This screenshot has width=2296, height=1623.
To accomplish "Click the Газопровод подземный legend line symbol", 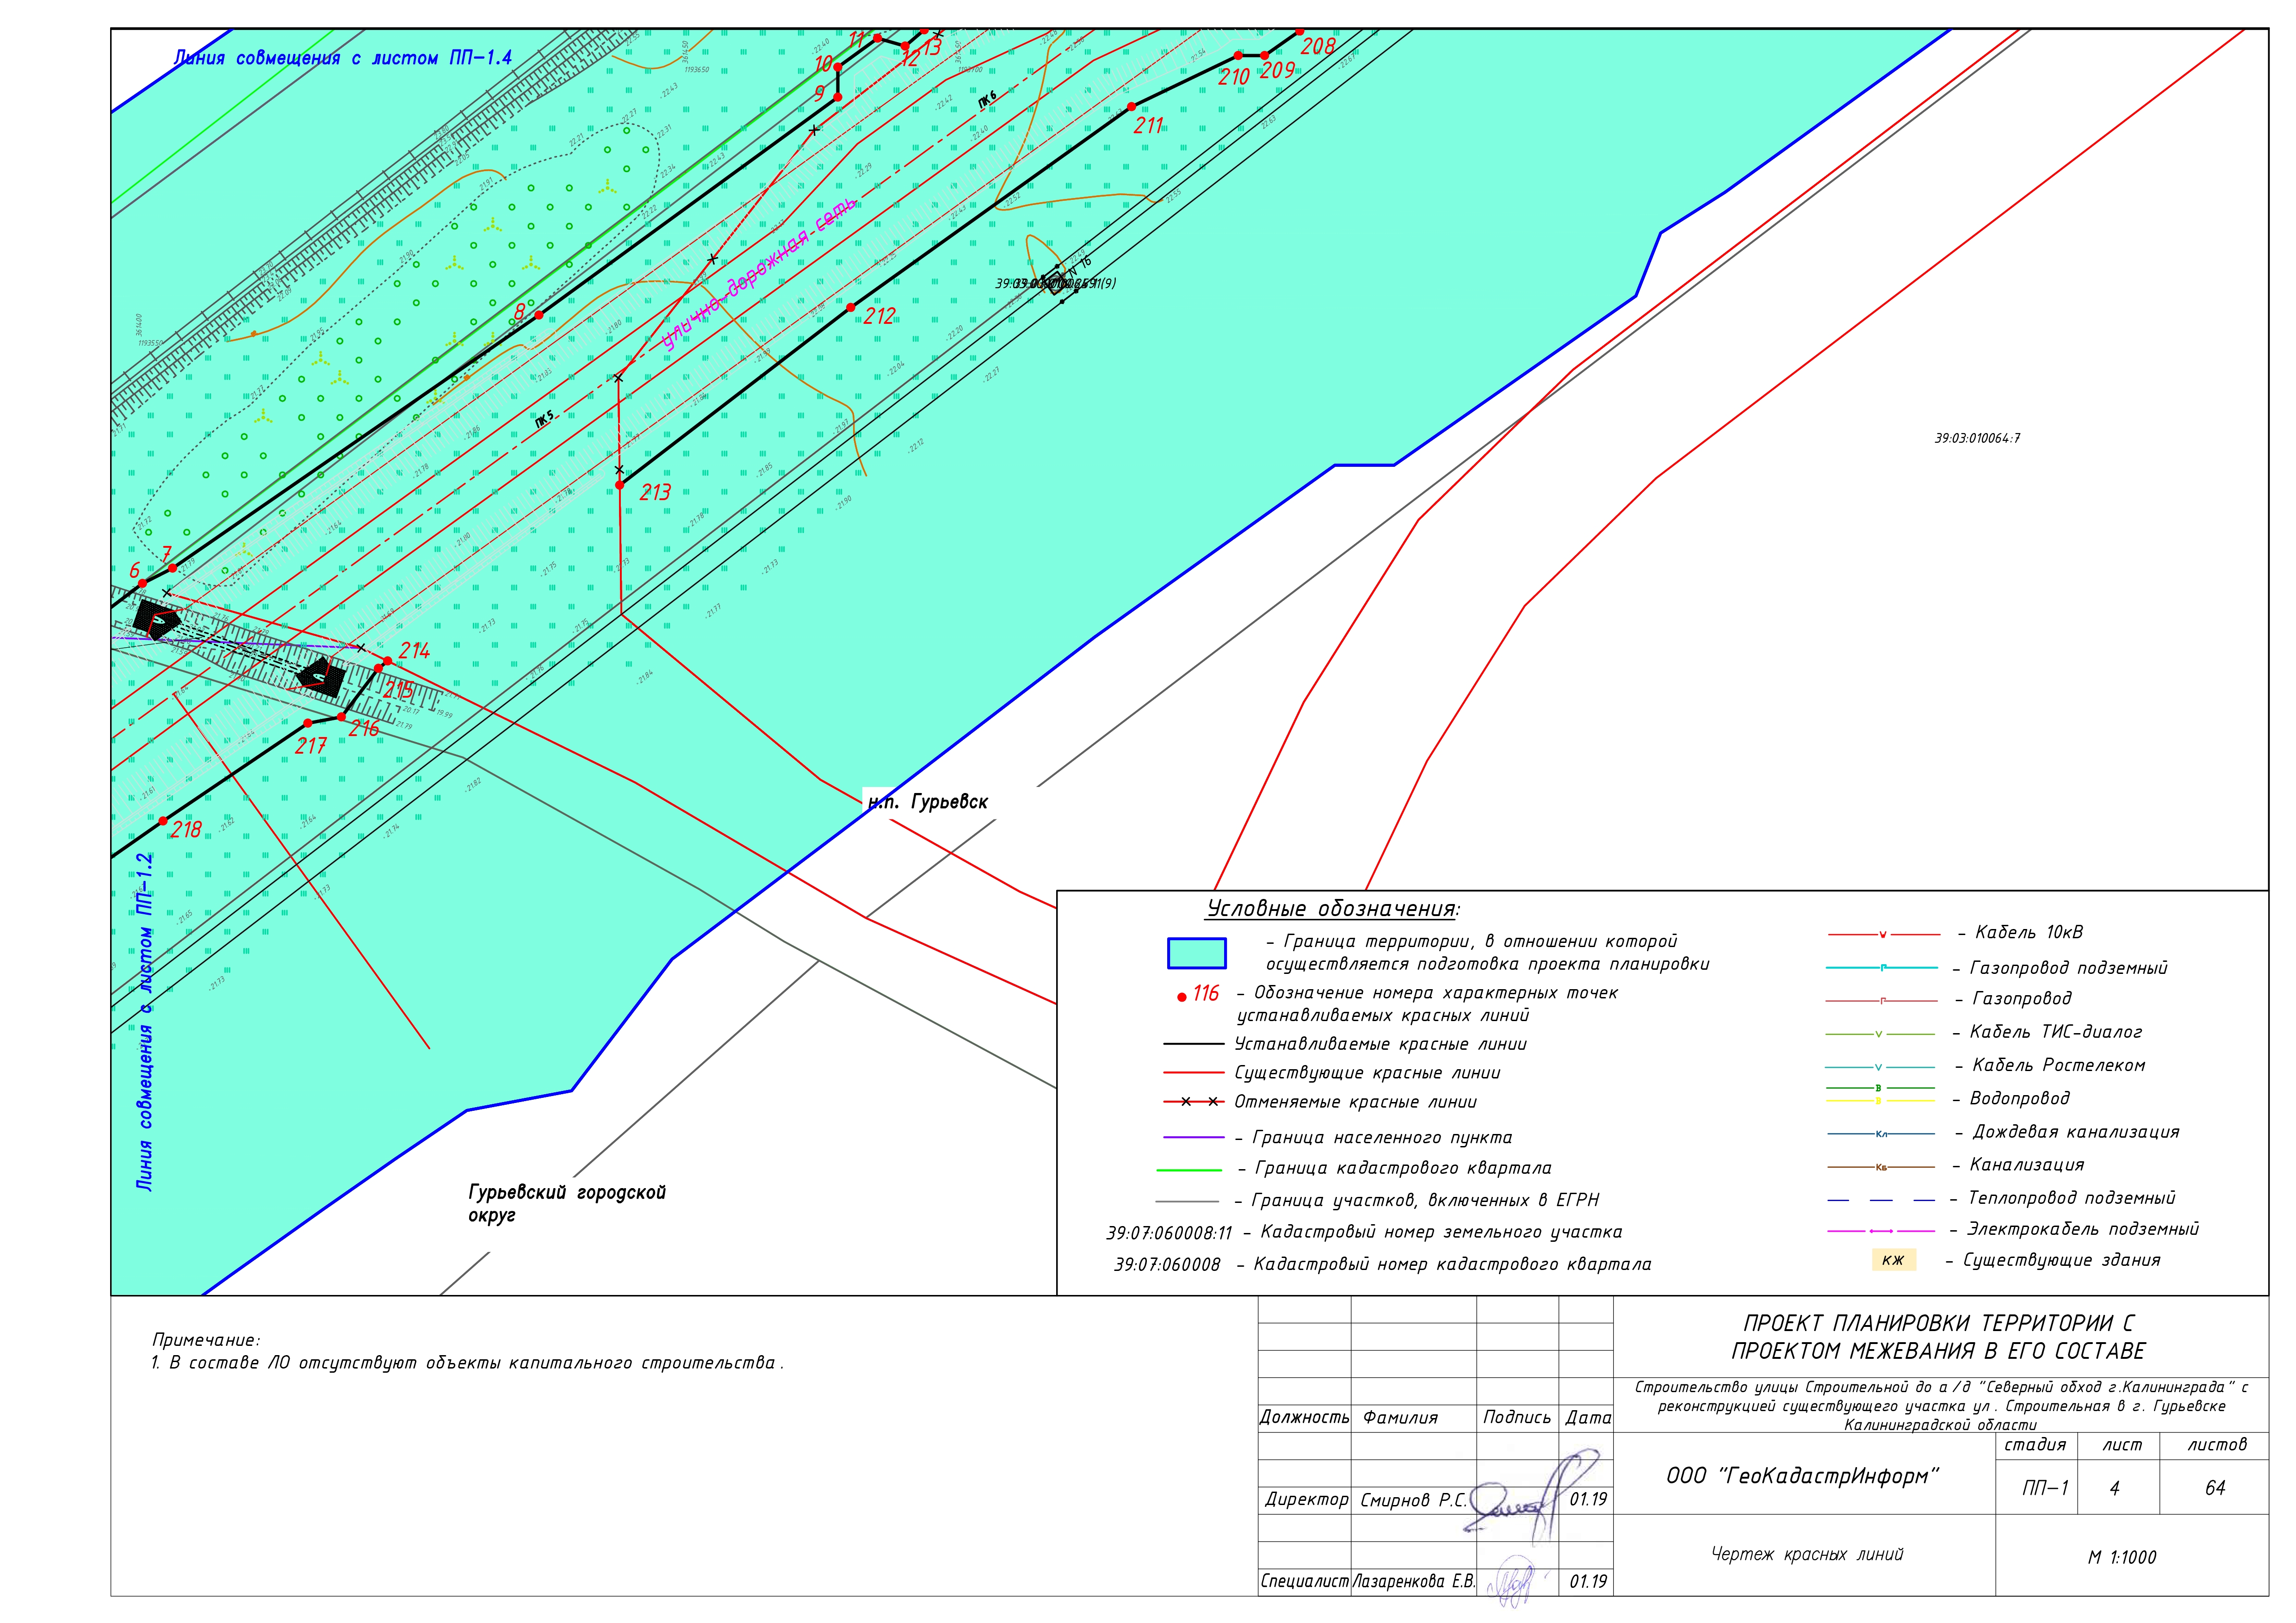I will pyautogui.click(x=1881, y=968).
